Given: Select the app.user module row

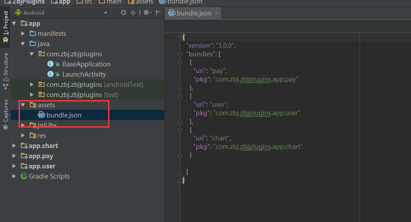Looking at the screenshot, I should click(x=88, y=166).
